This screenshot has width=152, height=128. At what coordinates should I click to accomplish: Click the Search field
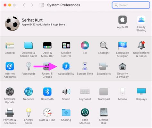click(x=131, y=5)
